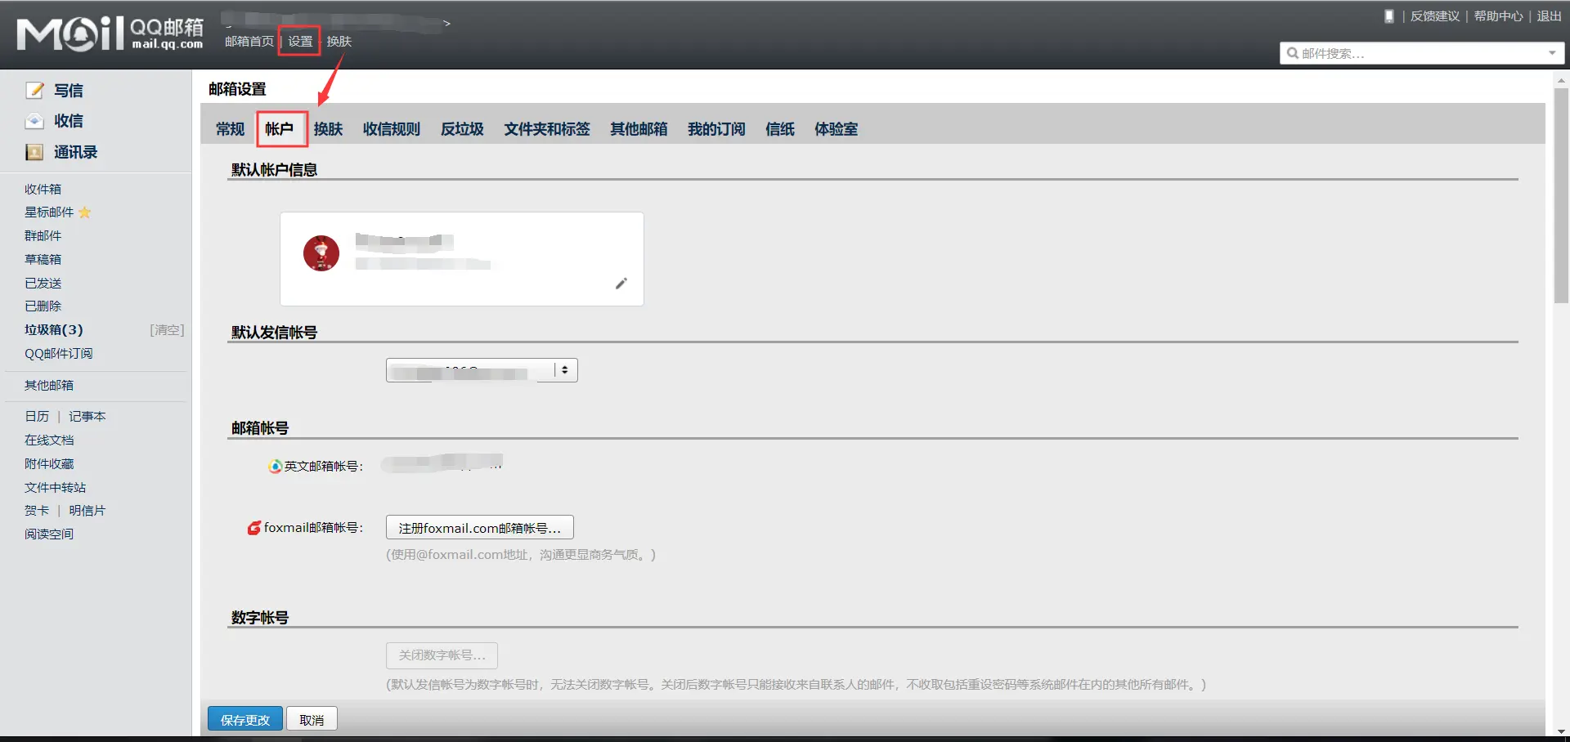Open the 其他邮箱 settings tab
Screen dimensions: 1570x742
[x=639, y=129]
